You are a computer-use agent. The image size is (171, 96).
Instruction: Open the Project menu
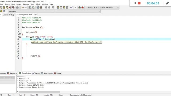coord(19,4)
